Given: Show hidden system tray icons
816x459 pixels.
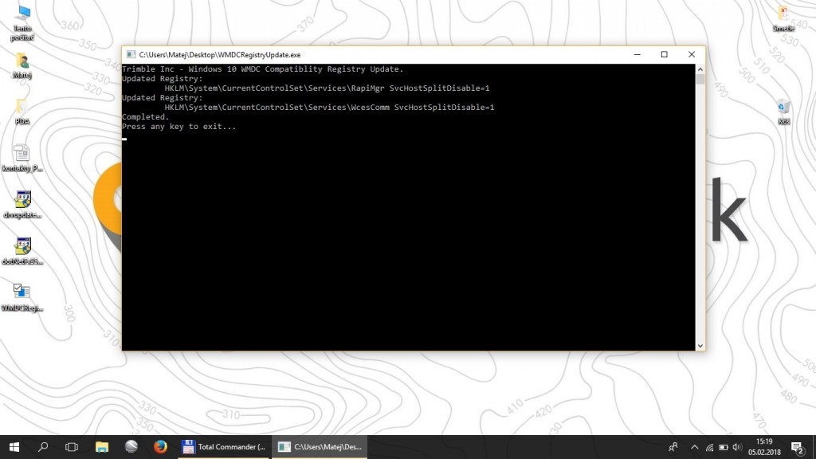Looking at the screenshot, I should [x=694, y=447].
